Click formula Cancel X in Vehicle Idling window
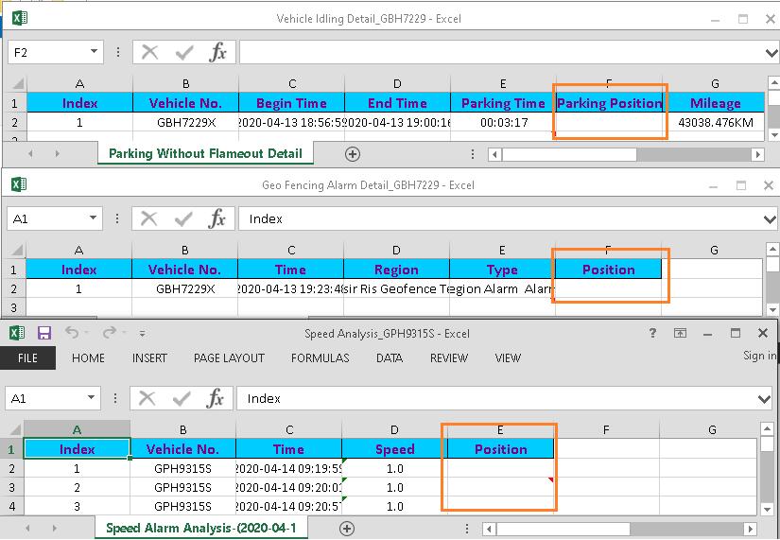780x540 pixels. [x=149, y=52]
